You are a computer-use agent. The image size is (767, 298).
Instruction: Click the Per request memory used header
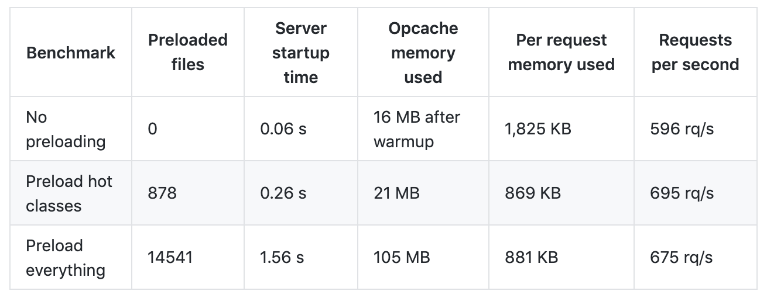click(561, 53)
